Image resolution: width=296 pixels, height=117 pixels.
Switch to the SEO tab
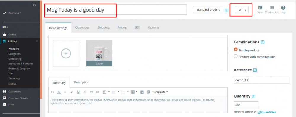[137, 27]
